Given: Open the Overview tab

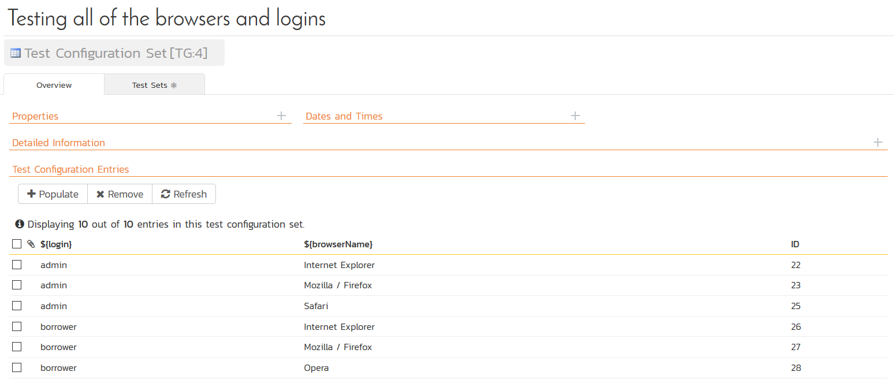Looking at the screenshot, I should click(x=54, y=85).
